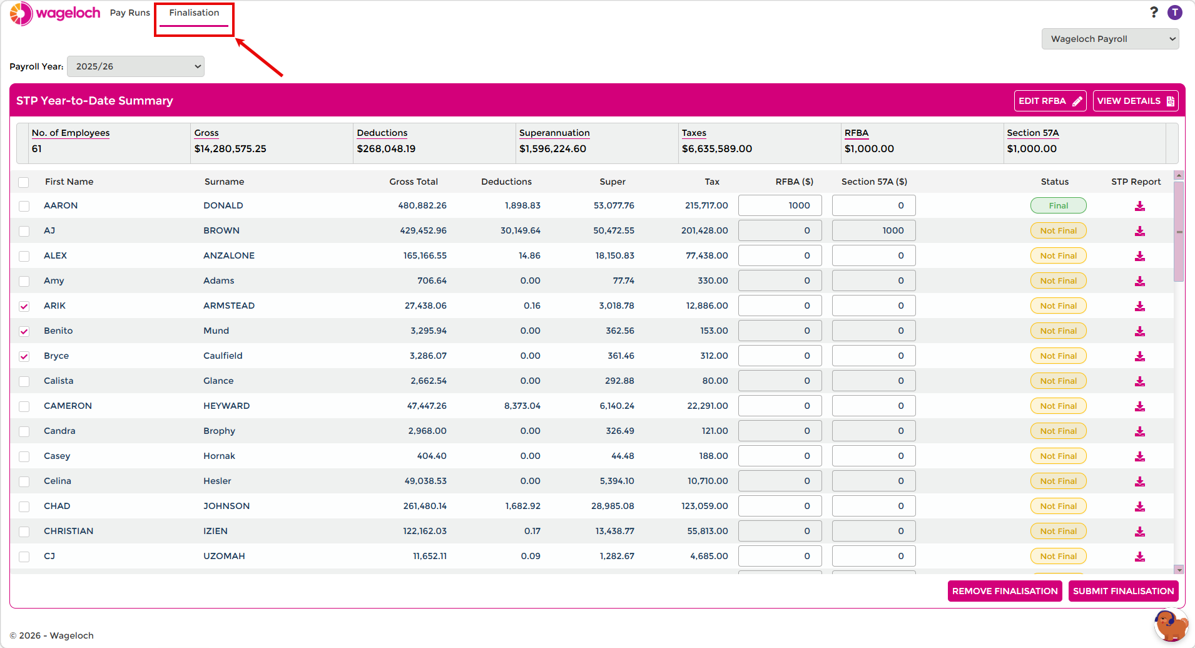Click the Gross summary heading
The image size is (1195, 648).
[x=206, y=133]
